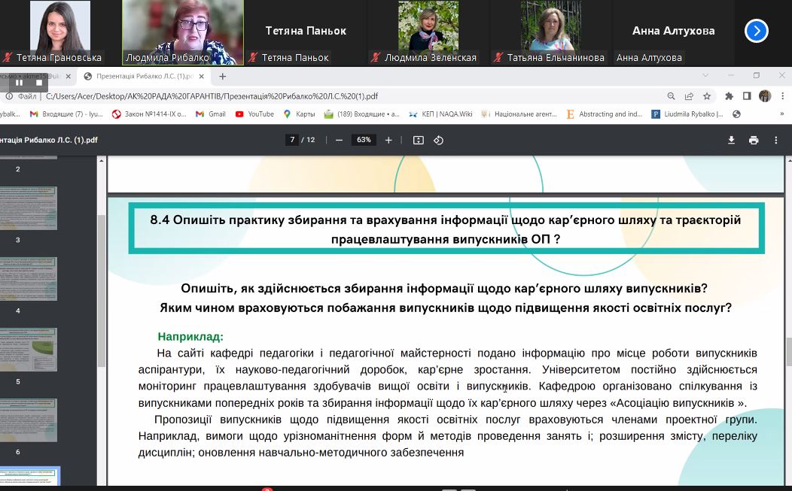Open the YouTube bookmark
Screen dimensions: 792x491
[x=254, y=114]
